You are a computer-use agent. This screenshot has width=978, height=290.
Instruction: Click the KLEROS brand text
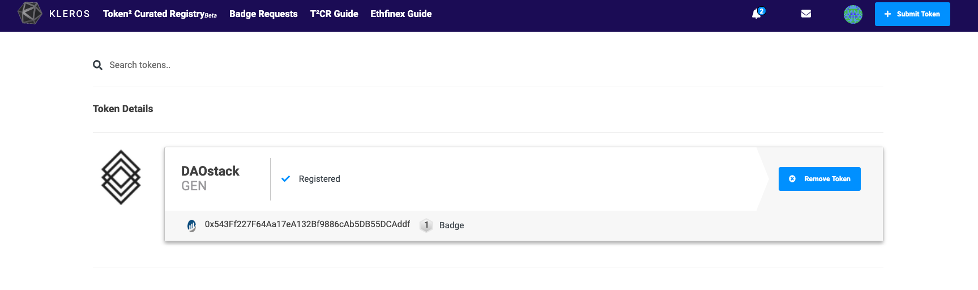70,14
